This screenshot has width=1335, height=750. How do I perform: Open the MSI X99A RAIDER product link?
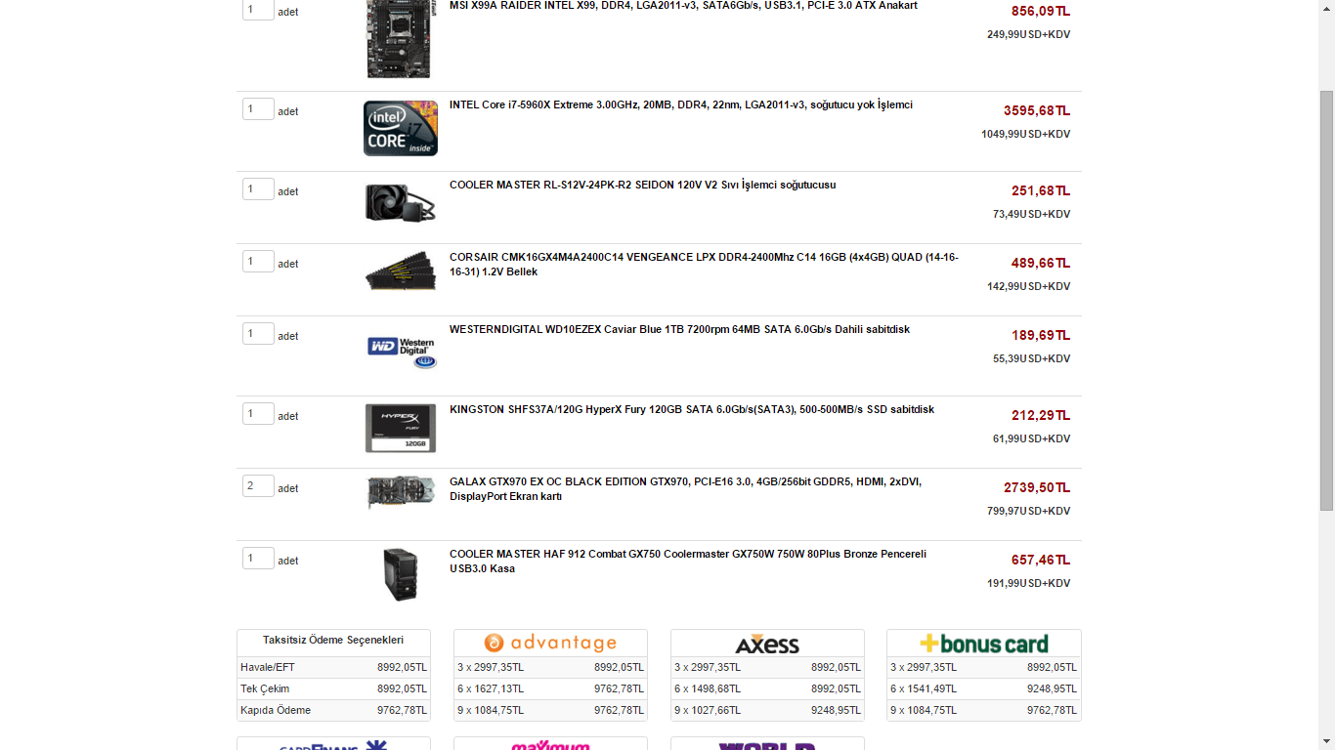[683, 6]
